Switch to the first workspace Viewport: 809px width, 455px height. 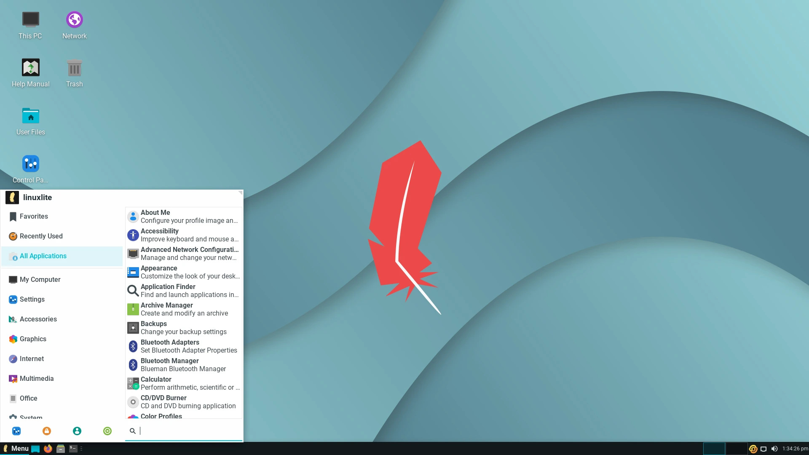pos(714,449)
